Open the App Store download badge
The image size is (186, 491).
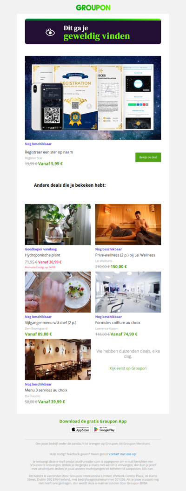pos(80,430)
